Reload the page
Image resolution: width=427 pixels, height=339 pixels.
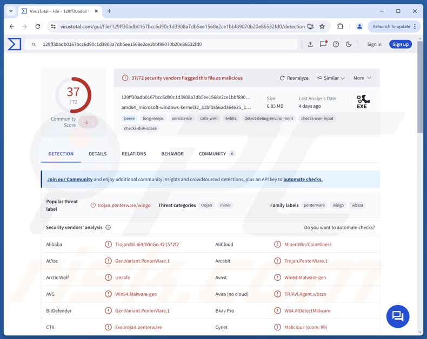pyautogui.click(x=38, y=26)
